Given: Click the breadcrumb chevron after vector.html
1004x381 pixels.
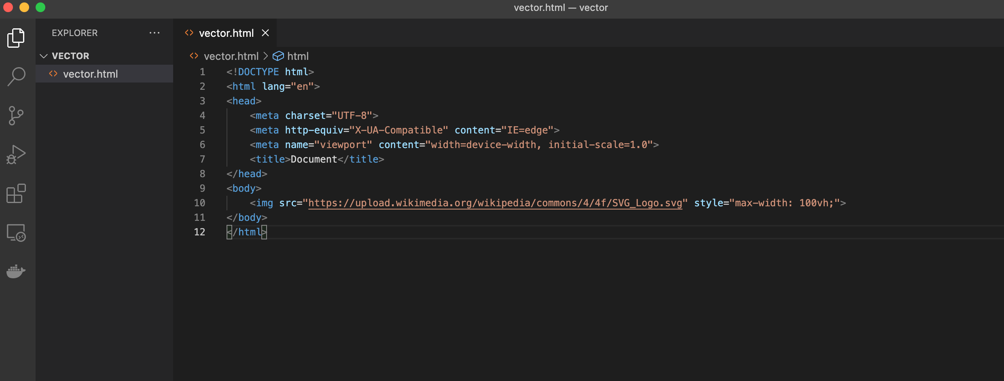Looking at the screenshot, I should pyautogui.click(x=266, y=56).
